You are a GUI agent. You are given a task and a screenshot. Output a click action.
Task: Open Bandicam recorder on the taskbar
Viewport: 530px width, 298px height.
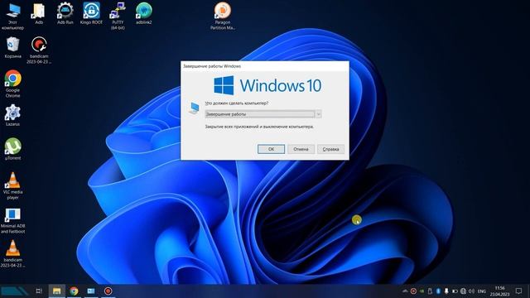coord(108,291)
